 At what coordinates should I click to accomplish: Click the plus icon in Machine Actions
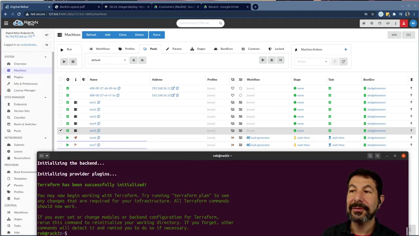tap(346, 49)
